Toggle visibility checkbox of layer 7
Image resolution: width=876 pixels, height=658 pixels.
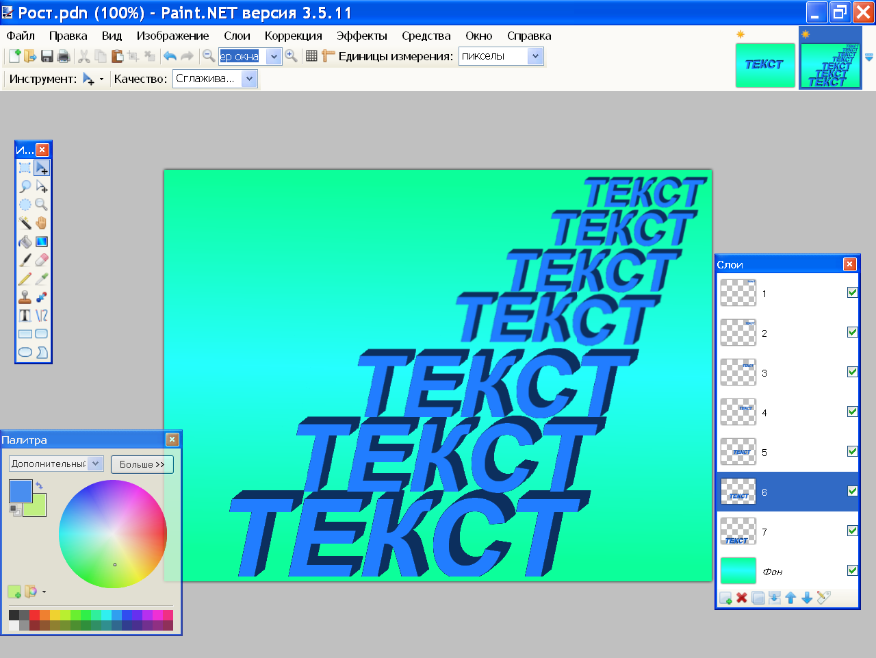pos(853,531)
